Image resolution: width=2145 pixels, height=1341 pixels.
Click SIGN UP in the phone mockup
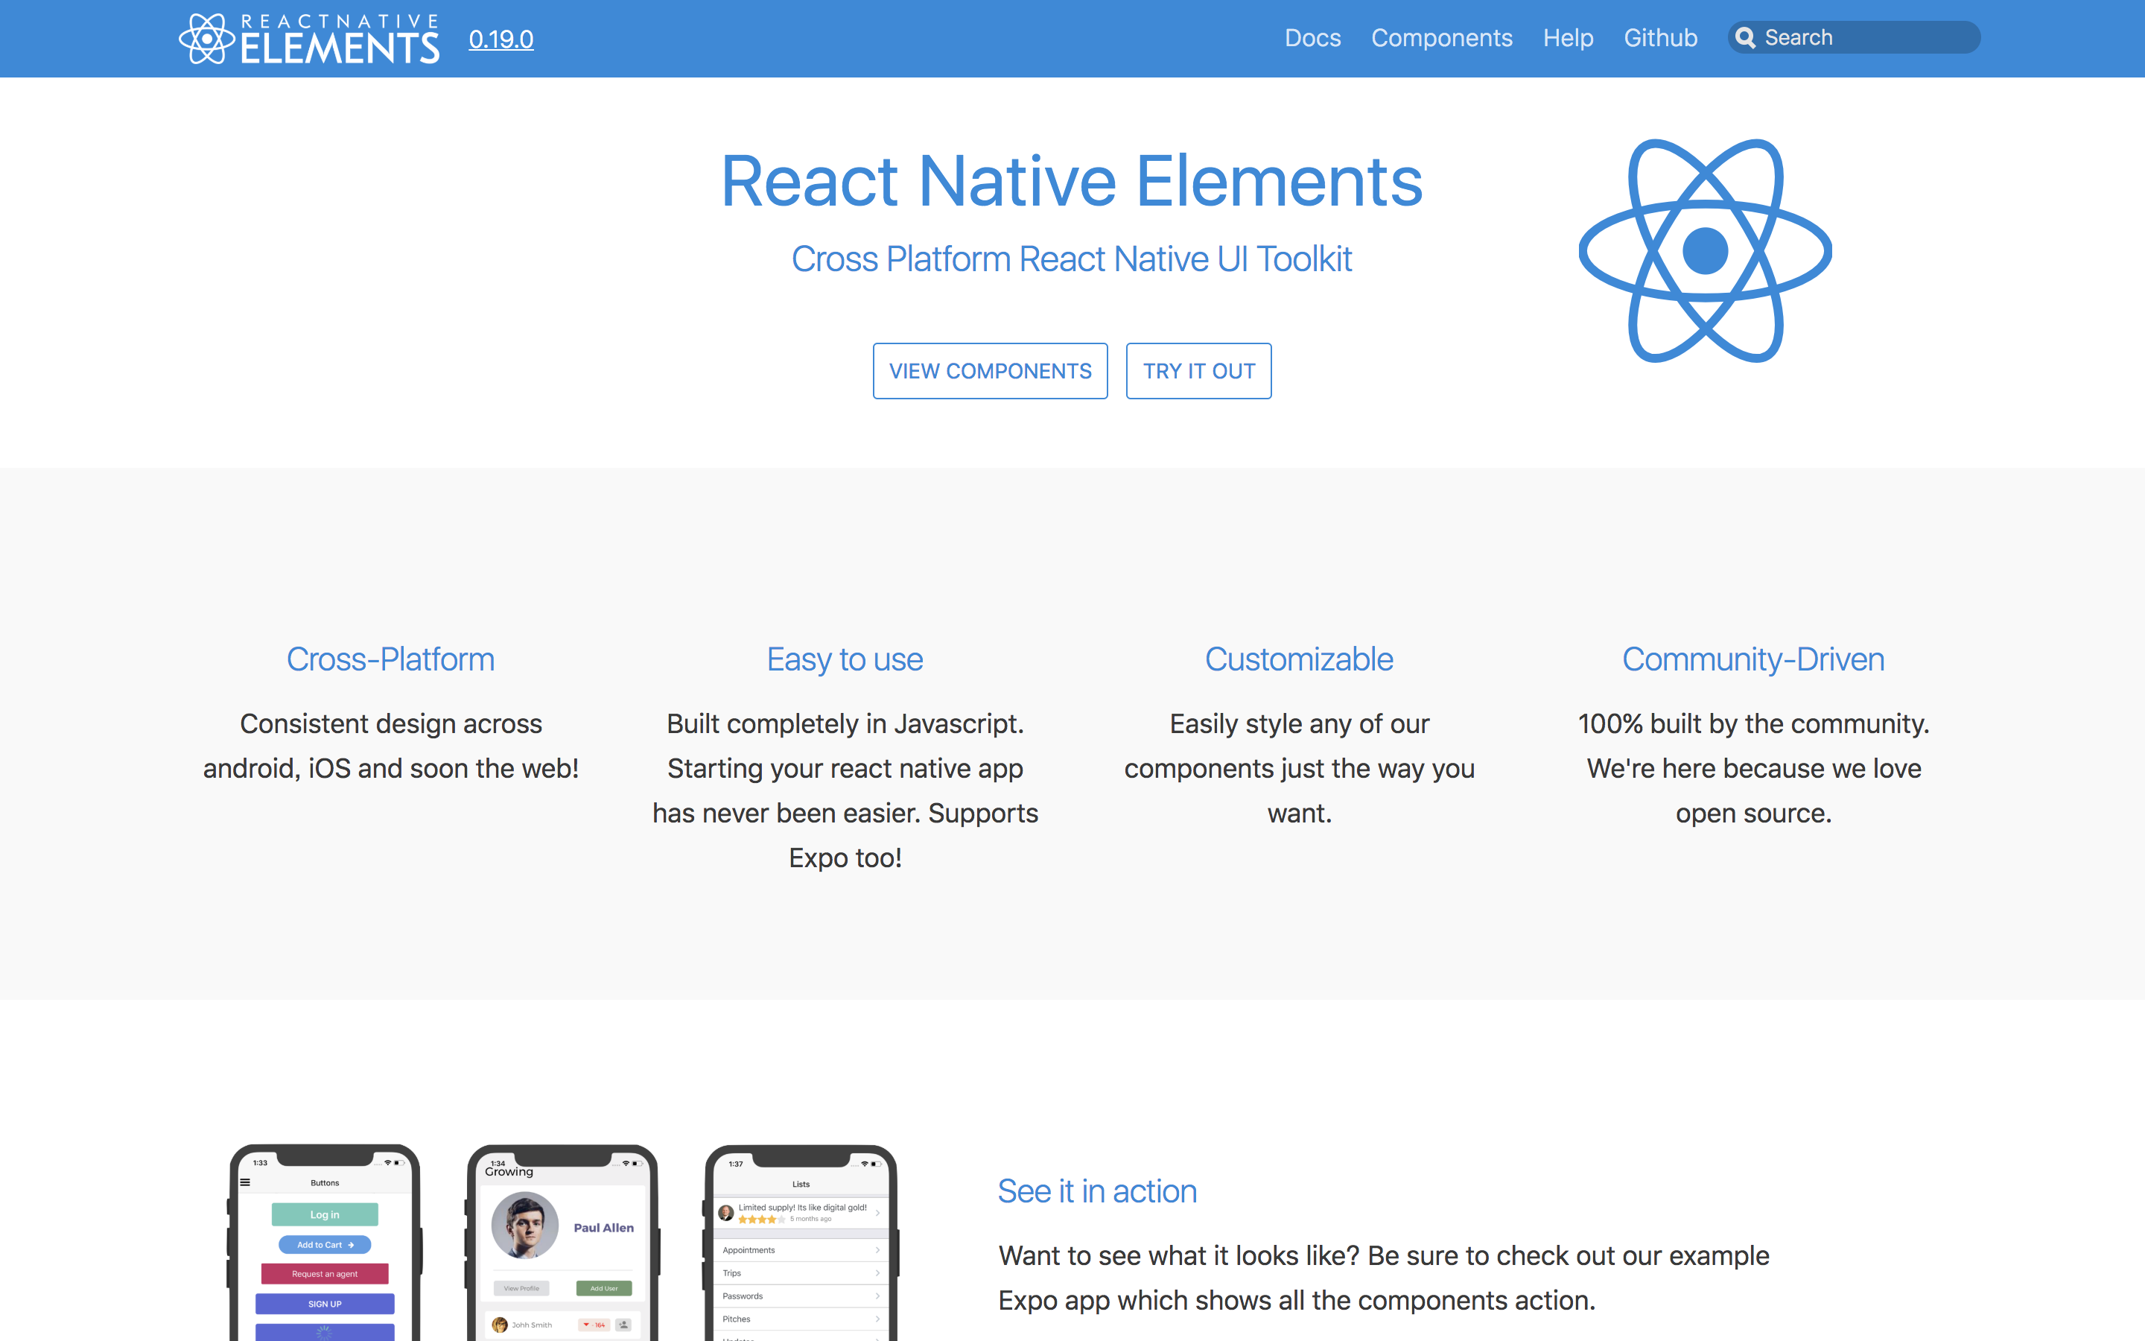point(325,1304)
